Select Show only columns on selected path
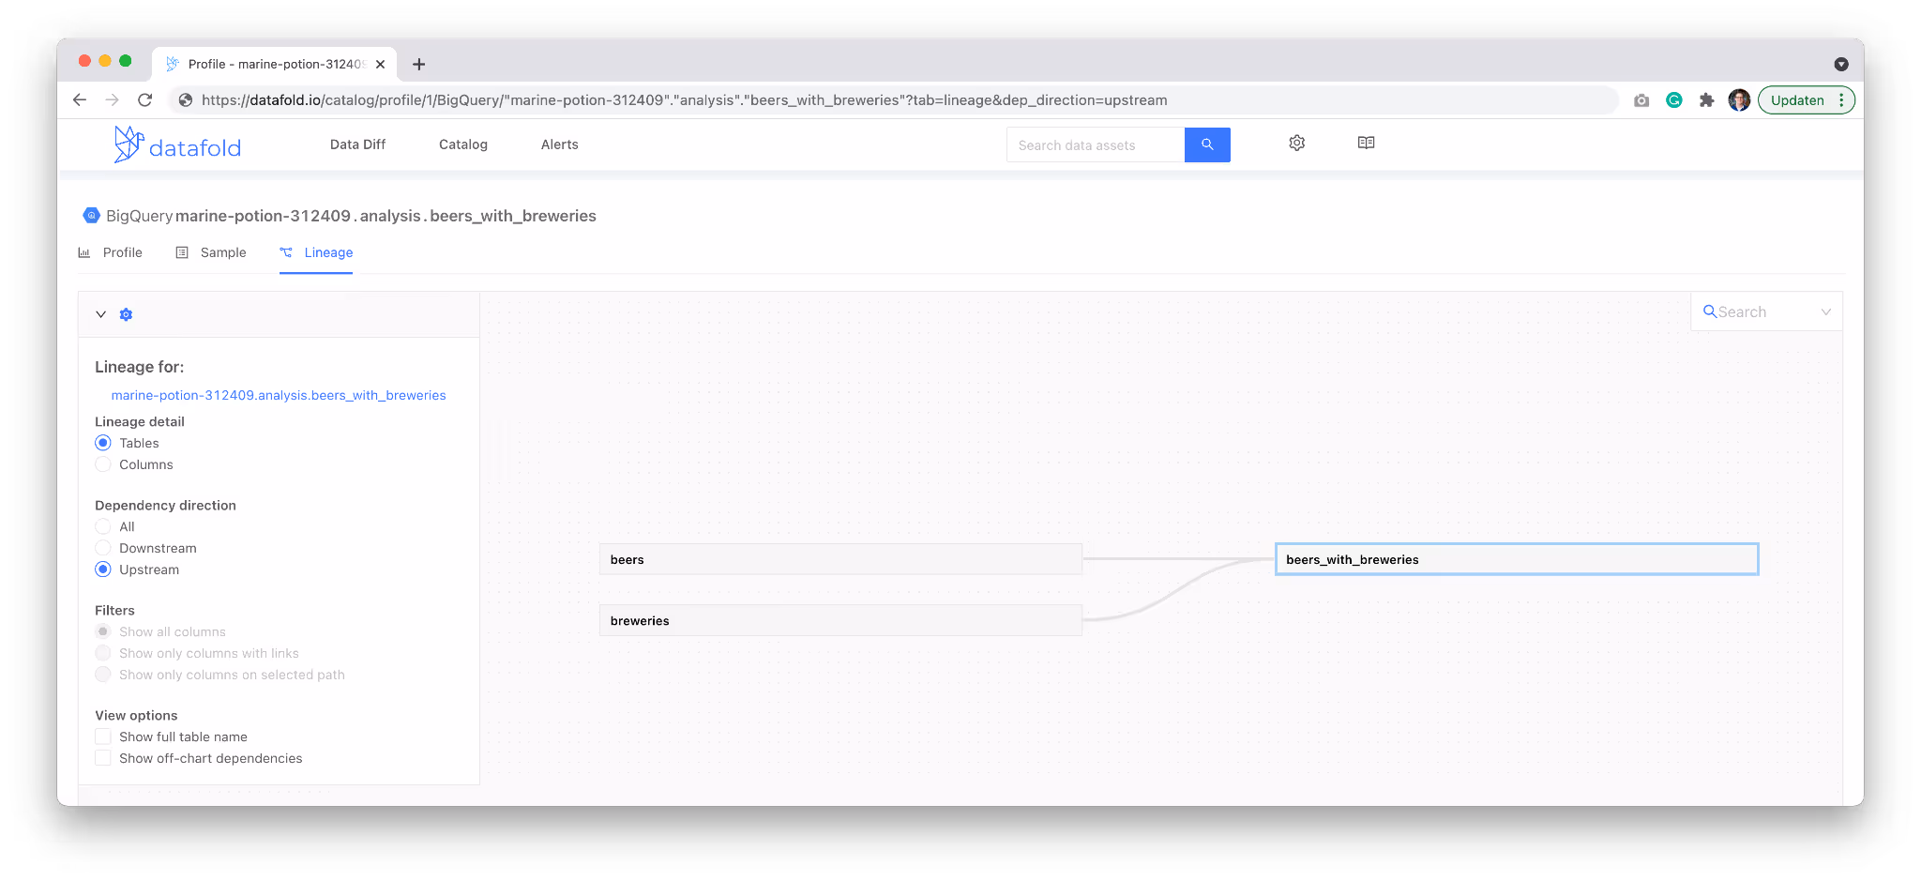This screenshot has width=1921, height=881. [103, 675]
